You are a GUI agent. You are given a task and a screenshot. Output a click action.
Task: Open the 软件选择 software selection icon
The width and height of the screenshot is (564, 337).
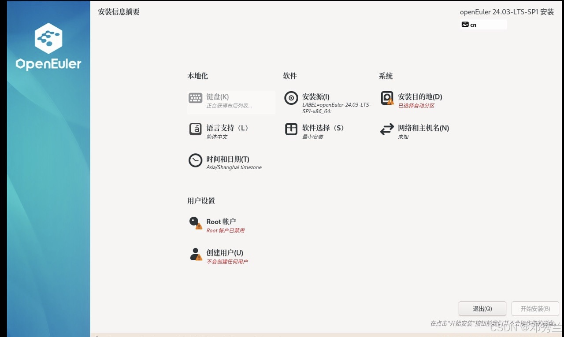(x=291, y=129)
